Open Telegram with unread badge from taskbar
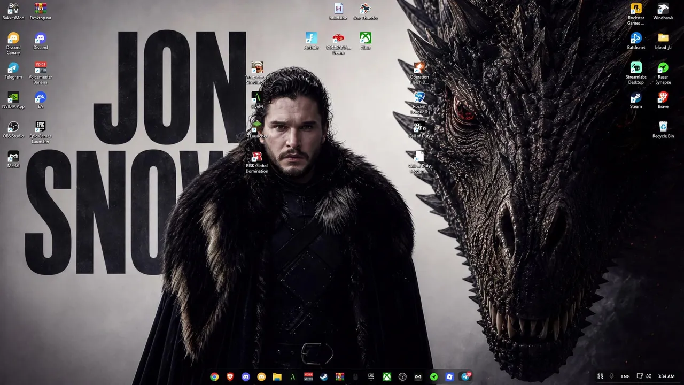Screen dimensions: 684x385 coord(465,377)
